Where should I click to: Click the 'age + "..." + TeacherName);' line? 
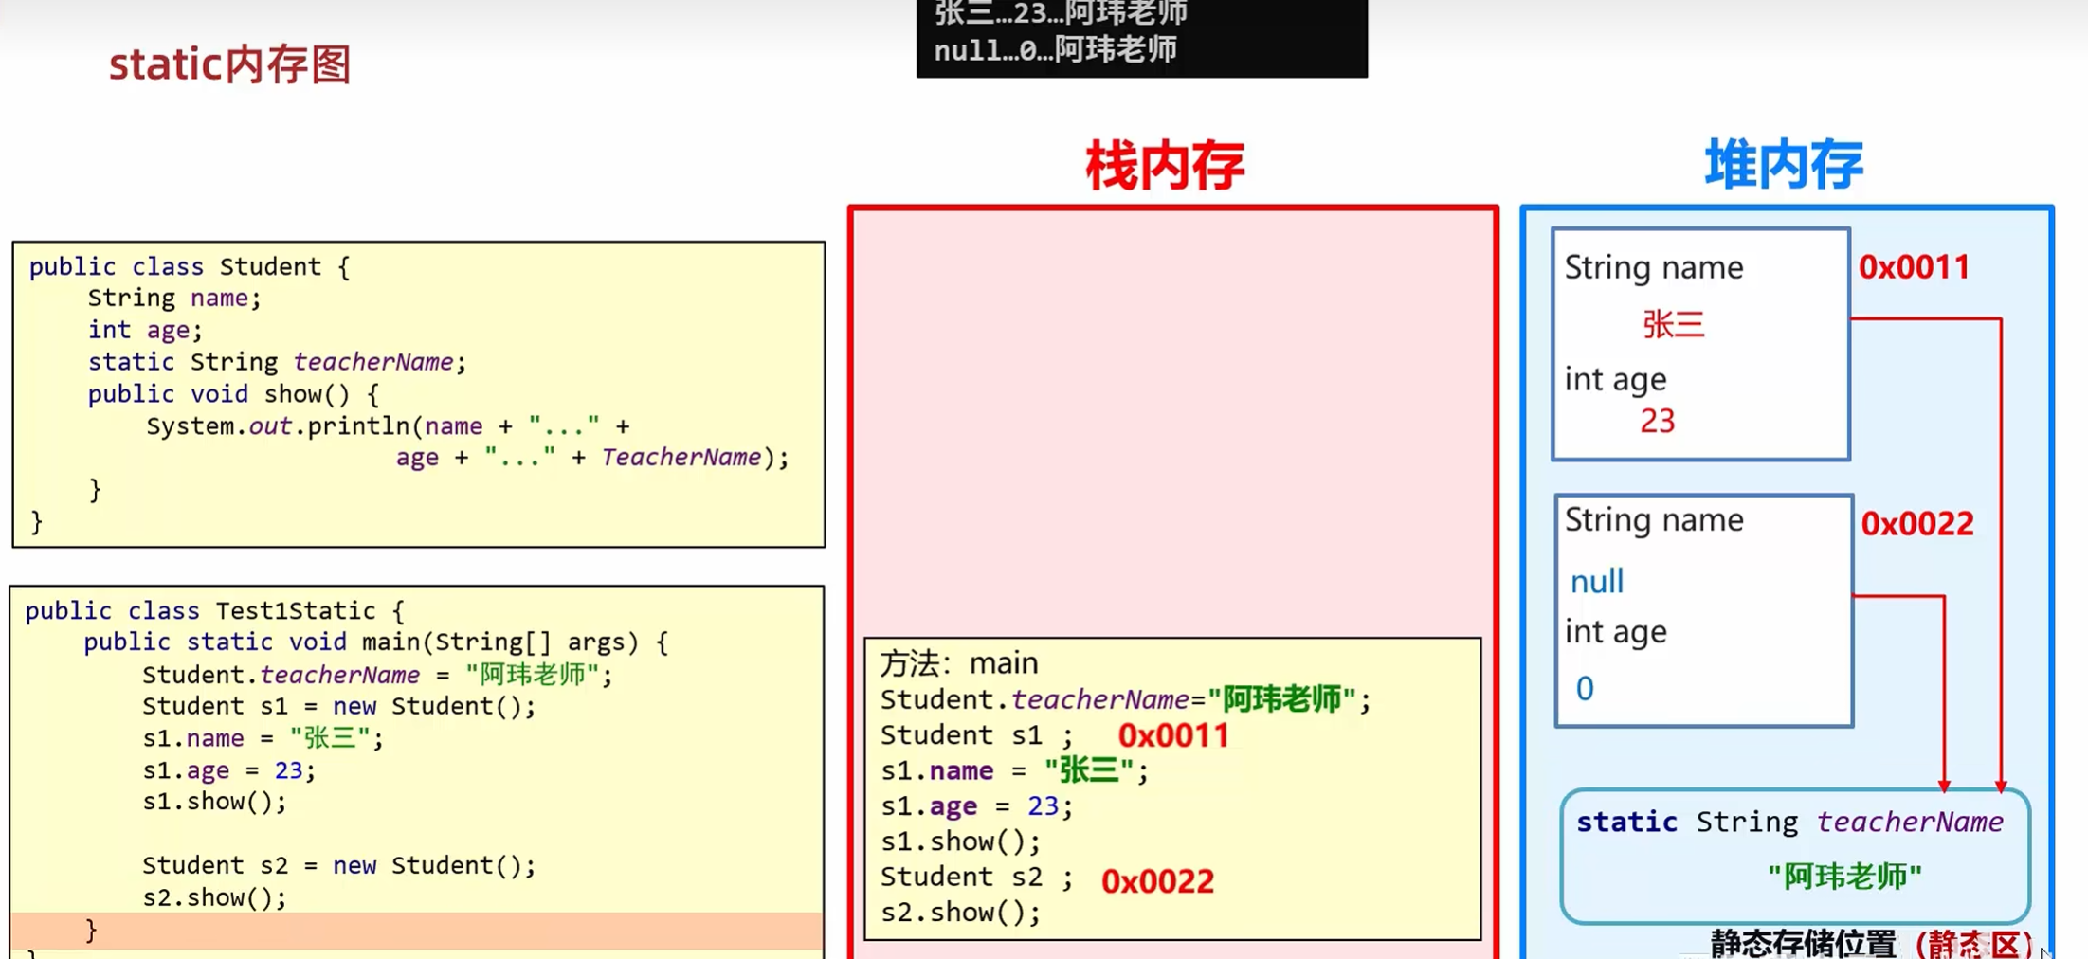(x=592, y=458)
